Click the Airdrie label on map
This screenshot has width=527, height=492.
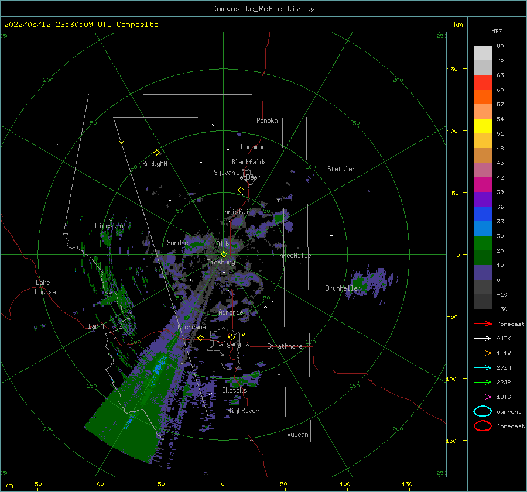231,312
